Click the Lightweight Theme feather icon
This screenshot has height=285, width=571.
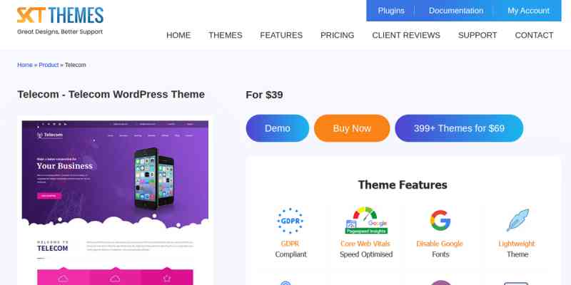pos(517,220)
